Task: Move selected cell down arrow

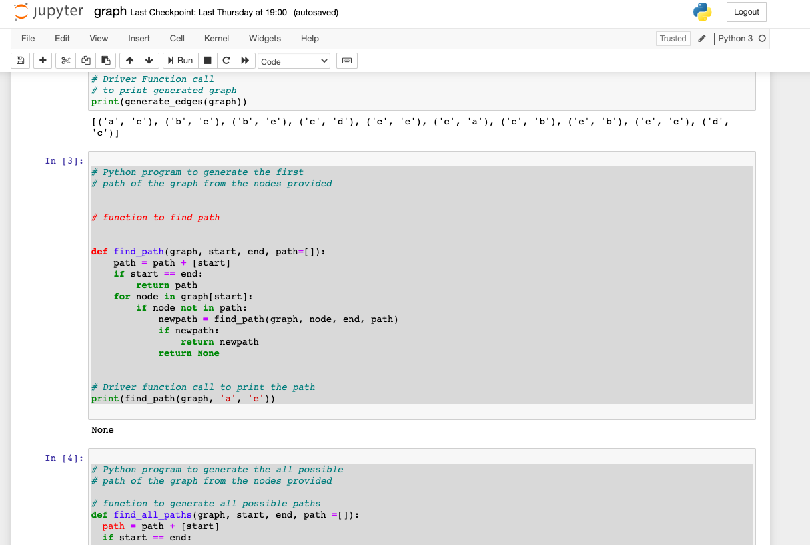Action: coord(149,61)
